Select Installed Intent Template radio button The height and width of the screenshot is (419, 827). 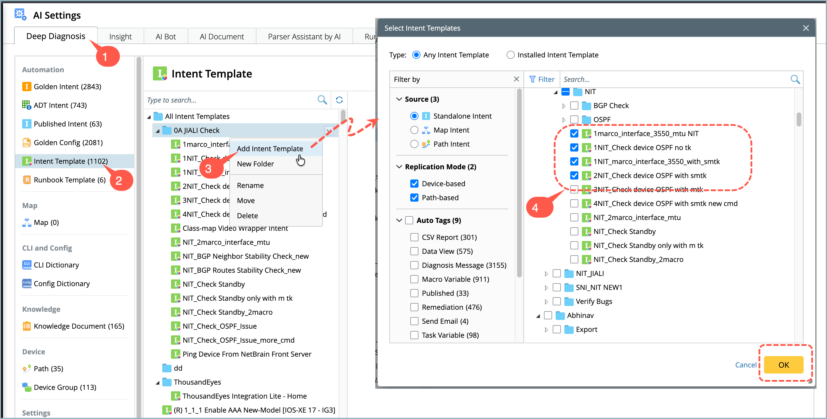pos(510,55)
